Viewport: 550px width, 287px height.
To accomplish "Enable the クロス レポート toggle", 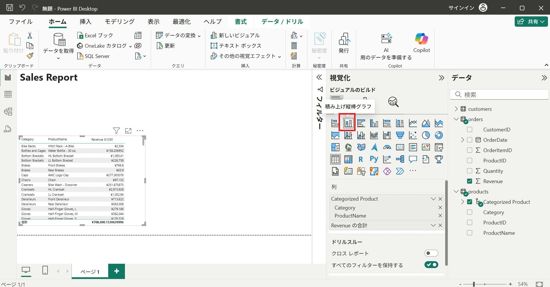I will pyautogui.click(x=431, y=253).
